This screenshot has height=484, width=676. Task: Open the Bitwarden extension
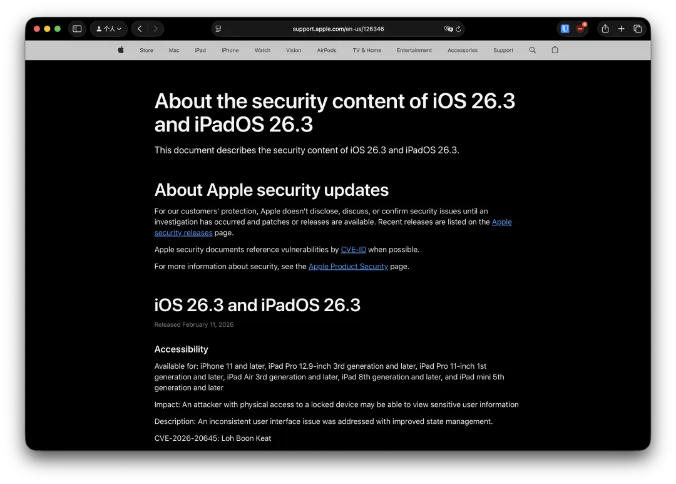click(565, 29)
